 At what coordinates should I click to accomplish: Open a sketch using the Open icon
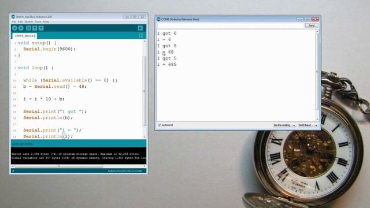pyautogui.click(x=35, y=28)
